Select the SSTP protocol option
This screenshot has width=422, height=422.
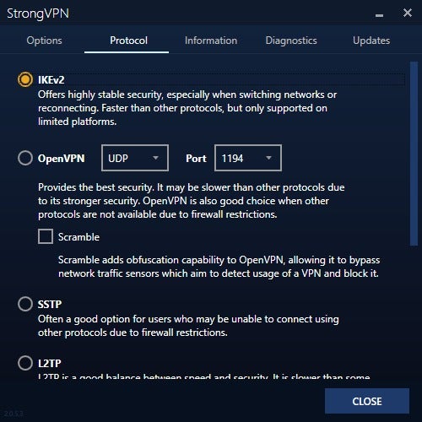coord(25,304)
